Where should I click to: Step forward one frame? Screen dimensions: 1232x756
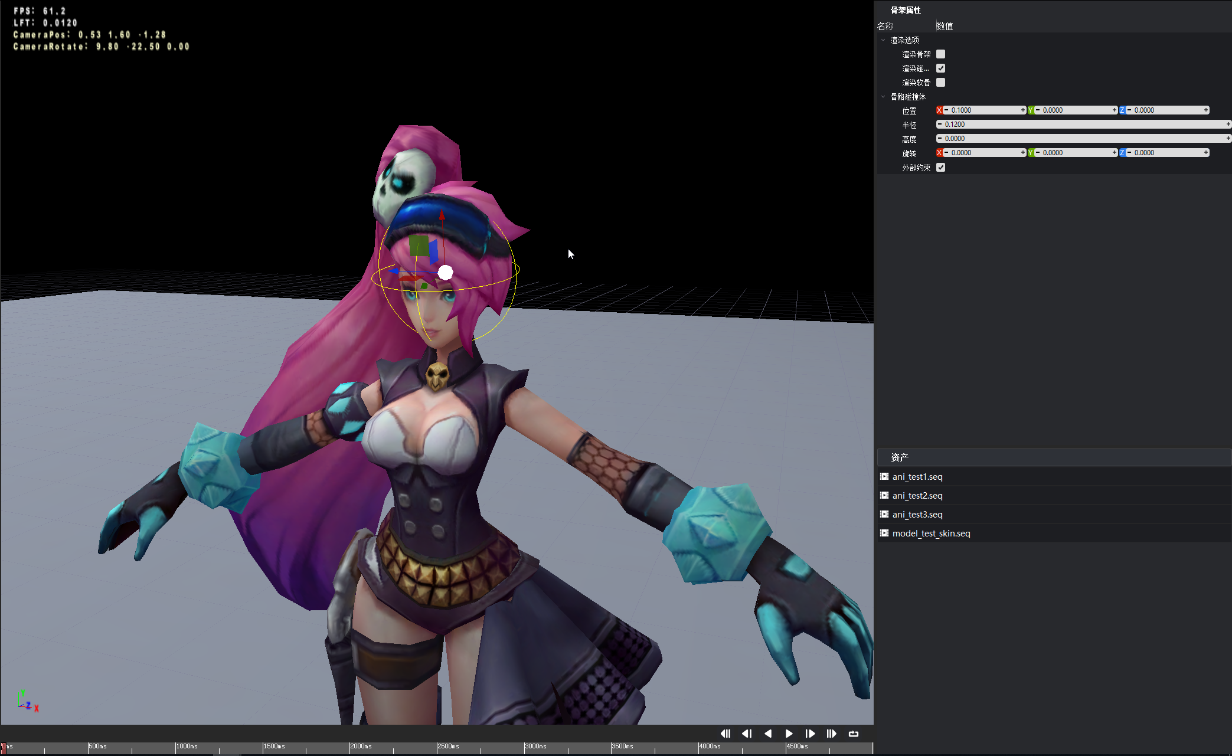pos(811,734)
